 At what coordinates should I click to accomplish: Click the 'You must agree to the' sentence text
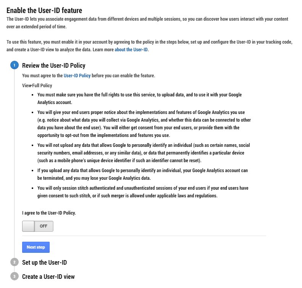[x=43, y=76]
